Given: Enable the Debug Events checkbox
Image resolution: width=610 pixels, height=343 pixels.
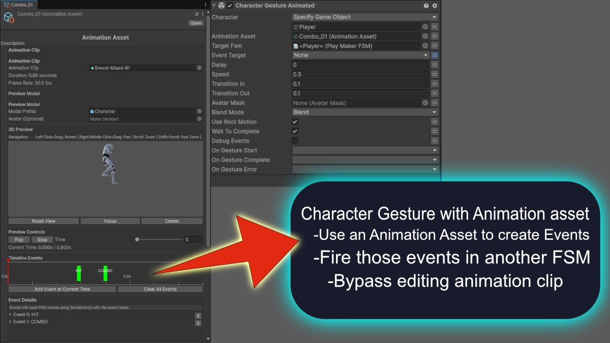Looking at the screenshot, I should pos(295,141).
